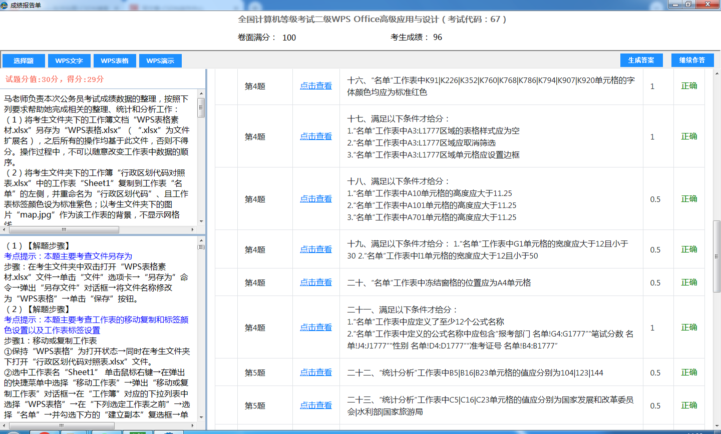721x434 pixels.
Task: View details via 点击查看 for item 二十一
Action: tap(316, 327)
